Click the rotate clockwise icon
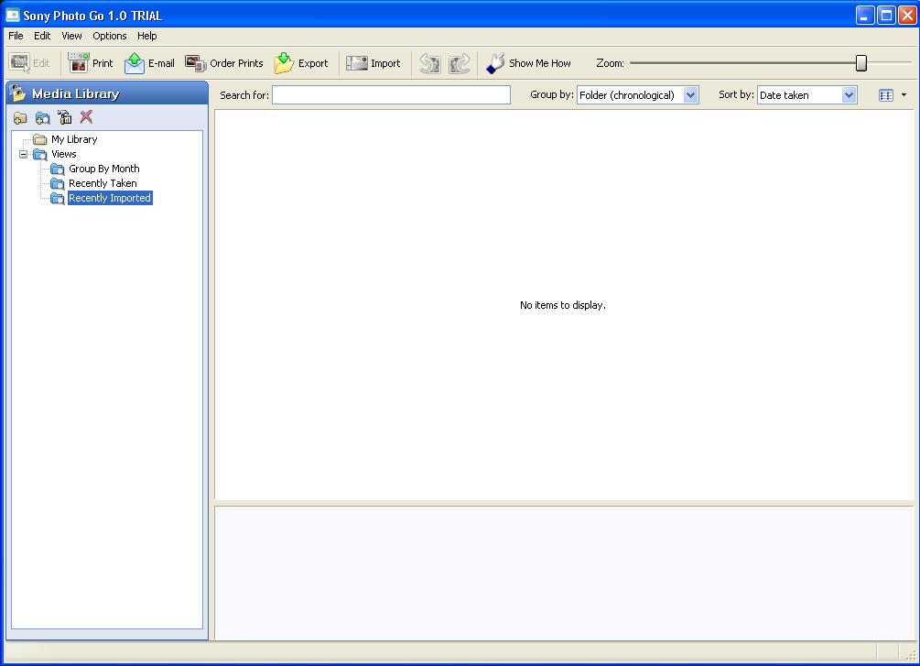This screenshot has width=920, height=666. coord(460,63)
